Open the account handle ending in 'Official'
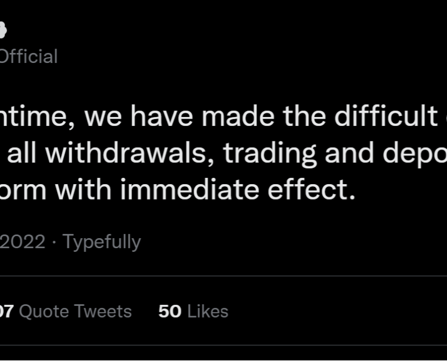Viewport: 447px width, 362px height. click(28, 57)
